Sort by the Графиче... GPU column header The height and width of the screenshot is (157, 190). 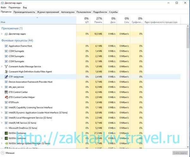point(137,20)
